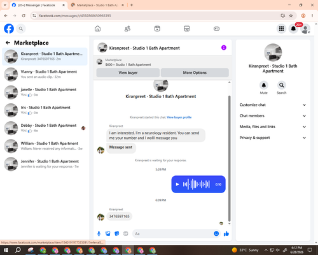Choose a GIF with the GIF icon

126,234
